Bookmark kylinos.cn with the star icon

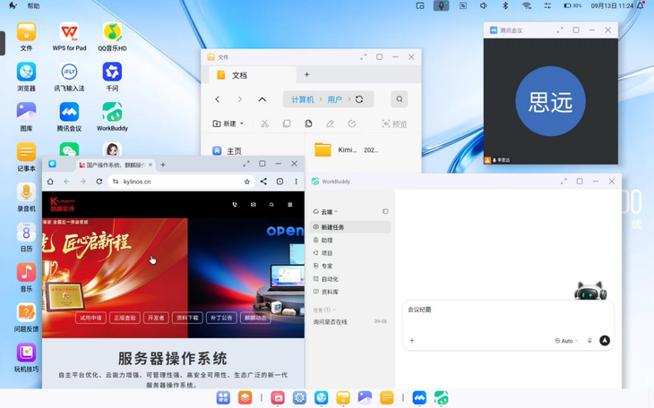tap(247, 182)
